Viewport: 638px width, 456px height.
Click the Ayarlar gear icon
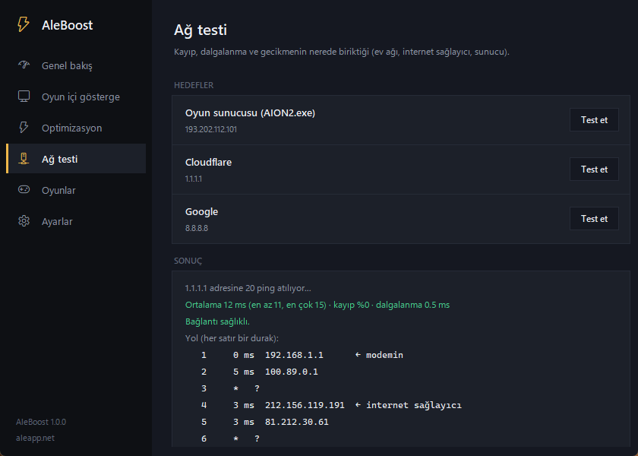pyautogui.click(x=24, y=221)
